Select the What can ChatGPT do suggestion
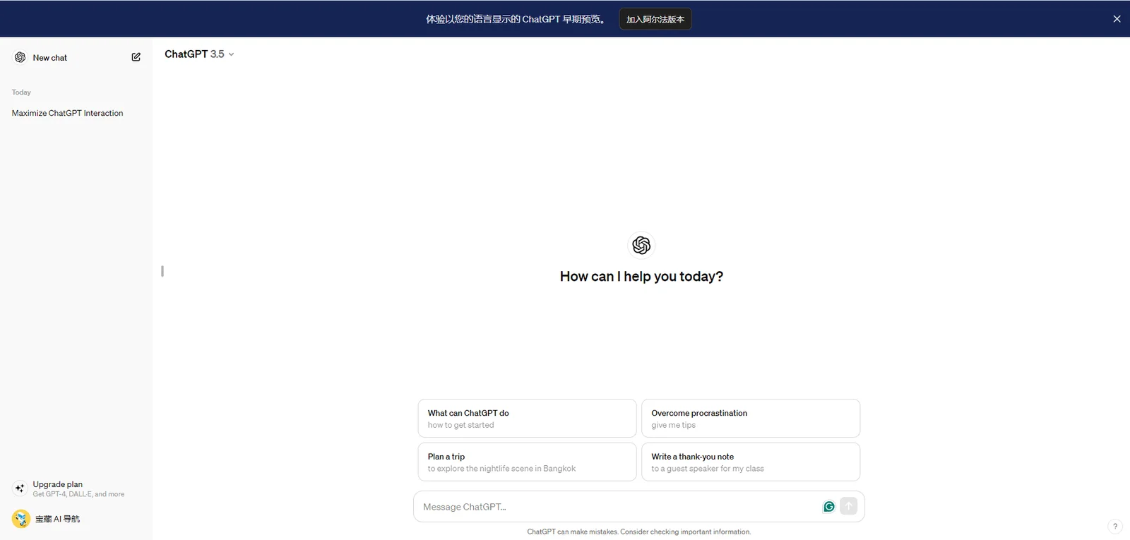1130x540 pixels. tap(527, 419)
